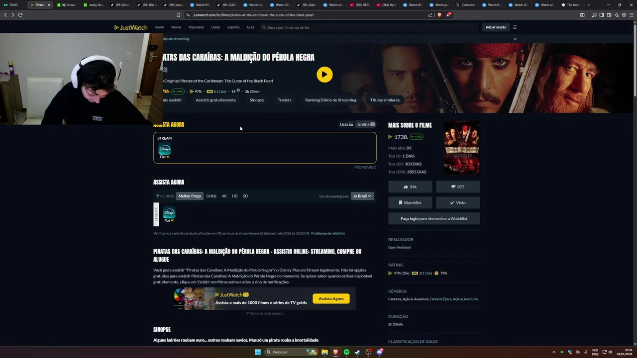
Task: Open Listas menu item
Action: [215, 27]
